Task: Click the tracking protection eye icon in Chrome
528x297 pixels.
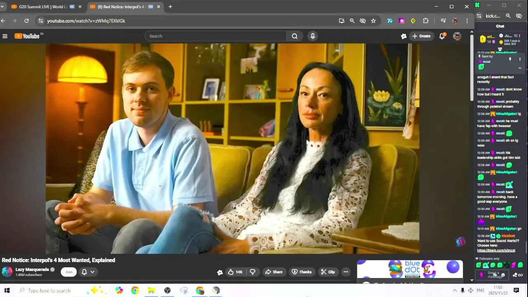Action: (x=363, y=21)
